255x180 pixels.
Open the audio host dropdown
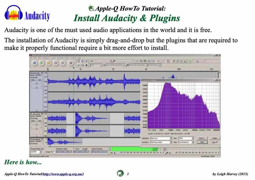tap(96, 65)
